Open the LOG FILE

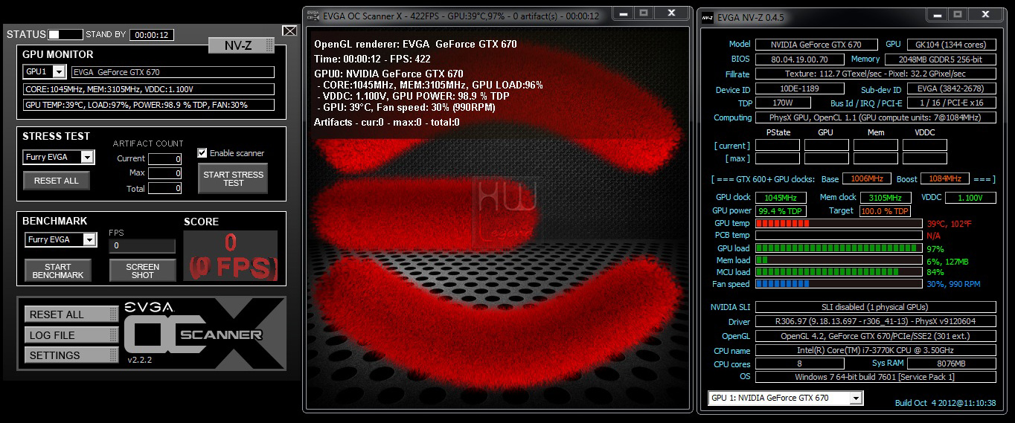(x=71, y=335)
